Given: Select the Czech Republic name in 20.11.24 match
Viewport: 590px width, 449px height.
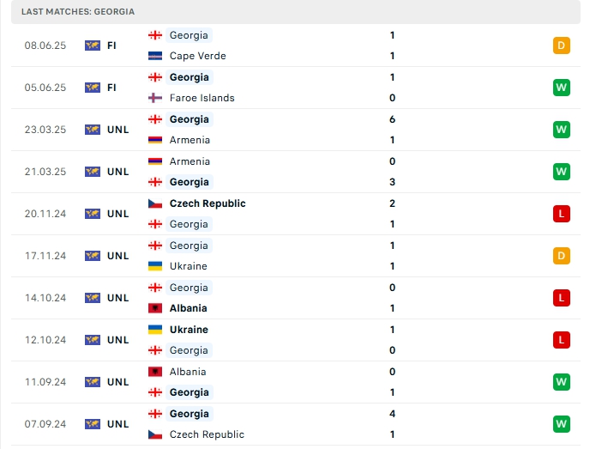Looking at the screenshot, I should pos(208,203).
